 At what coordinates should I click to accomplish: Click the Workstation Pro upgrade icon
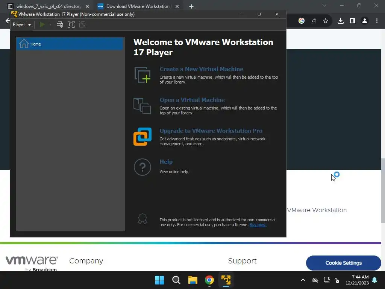tap(142, 136)
